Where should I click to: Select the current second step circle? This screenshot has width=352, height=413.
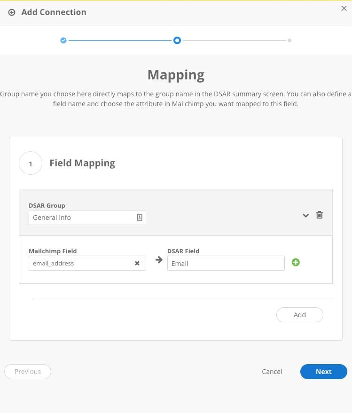coord(177,40)
